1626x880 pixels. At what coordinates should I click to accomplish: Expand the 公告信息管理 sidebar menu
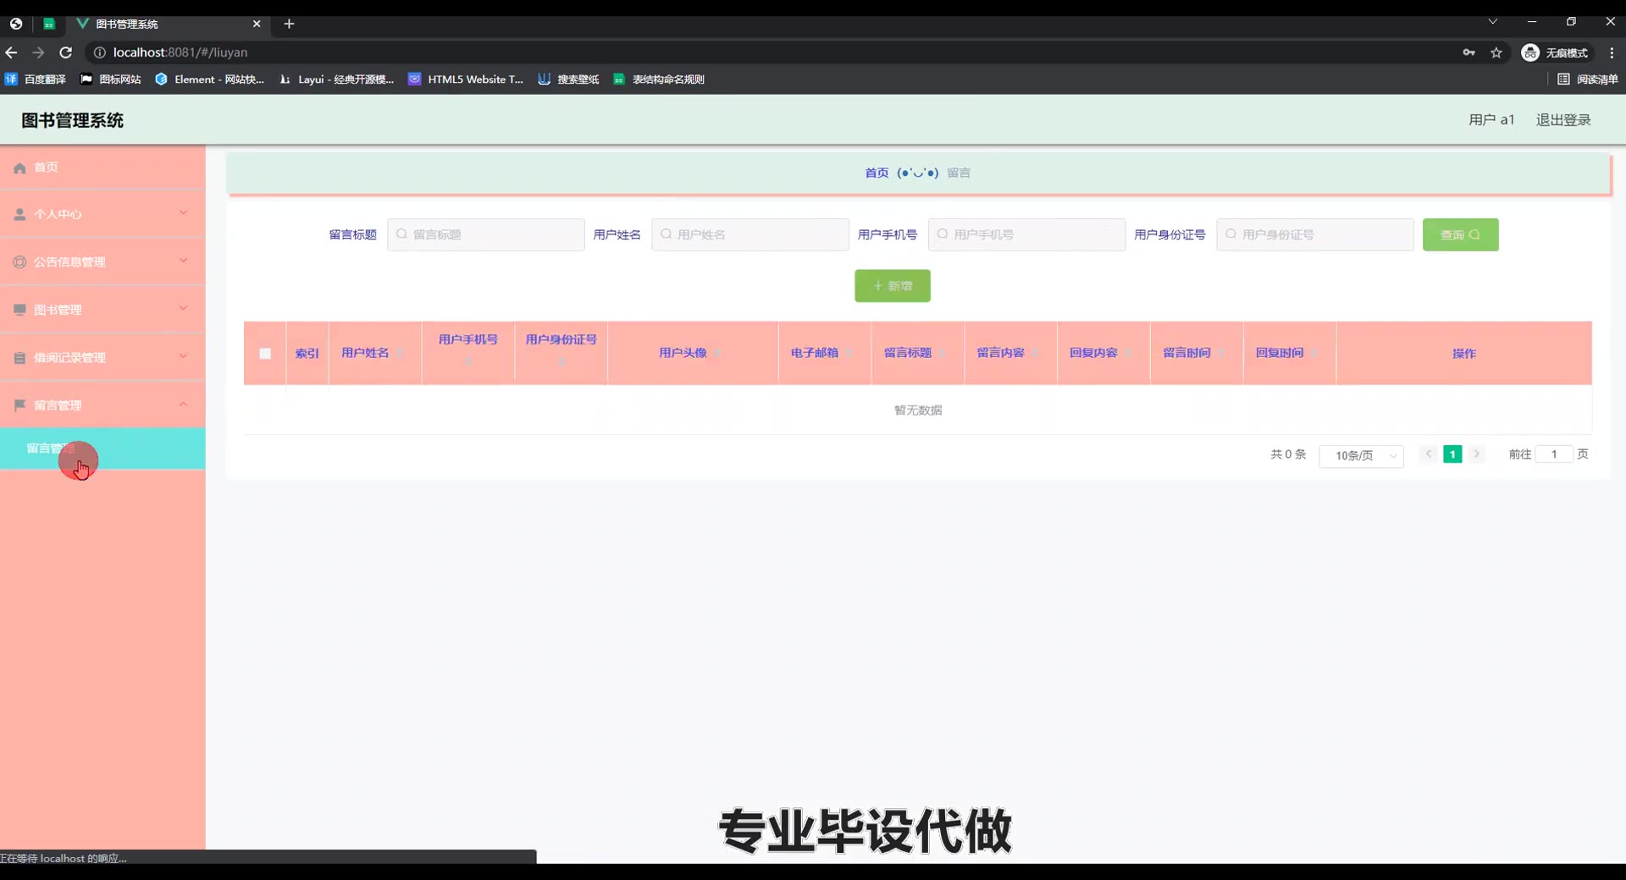102,261
